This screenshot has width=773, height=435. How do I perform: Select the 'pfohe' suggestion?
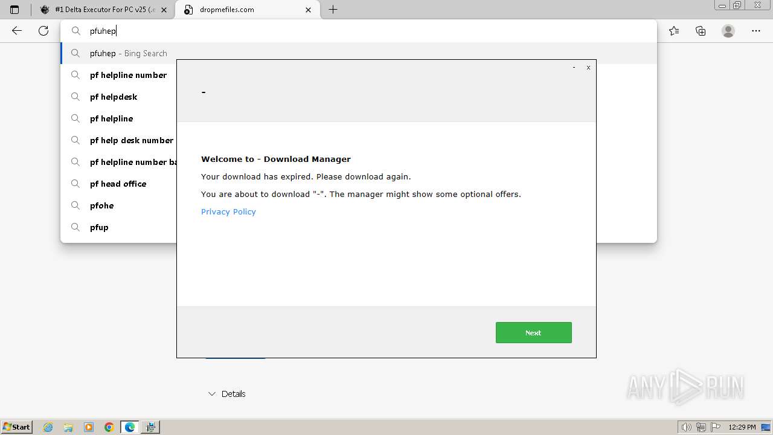pyautogui.click(x=101, y=205)
